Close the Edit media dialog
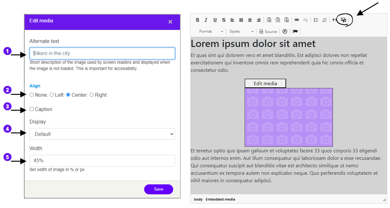Image resolution: width=390 pixels, height=208 pixels. point(170,22)
